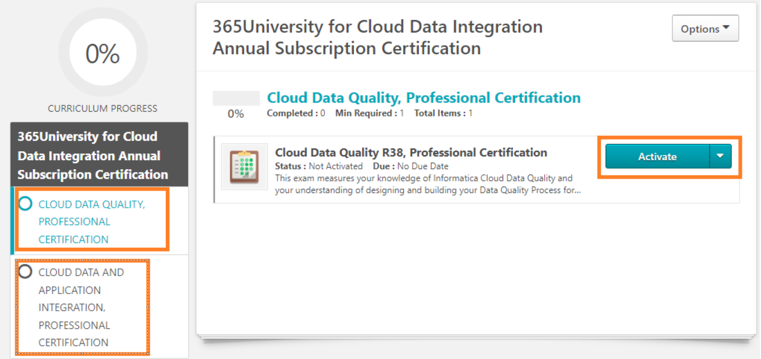The height and width of the screenshot is (359, 761).
Task: Select Cloud Data Quality certification circle
Action: click(x=25, y=203)
